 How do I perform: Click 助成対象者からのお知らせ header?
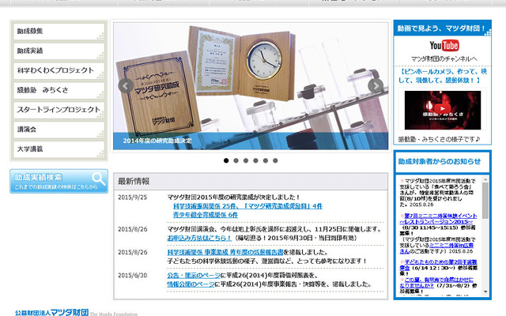click(440, 161)
